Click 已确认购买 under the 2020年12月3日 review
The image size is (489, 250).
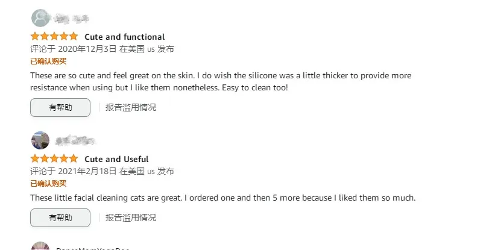tap(48, 61)
